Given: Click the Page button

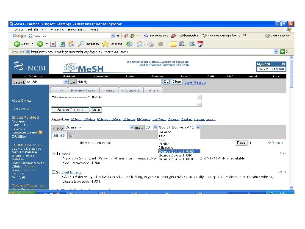Looking at the screenshot, I should point(241,143).
